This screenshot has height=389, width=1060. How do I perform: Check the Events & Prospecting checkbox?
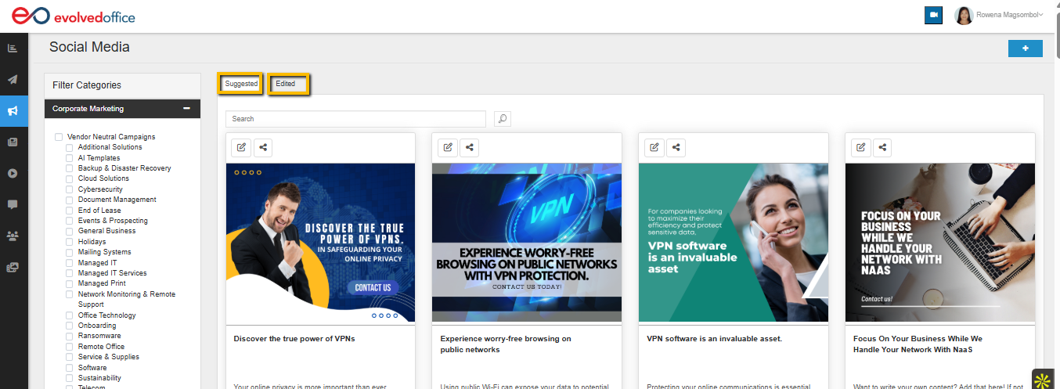coord(69,221)
